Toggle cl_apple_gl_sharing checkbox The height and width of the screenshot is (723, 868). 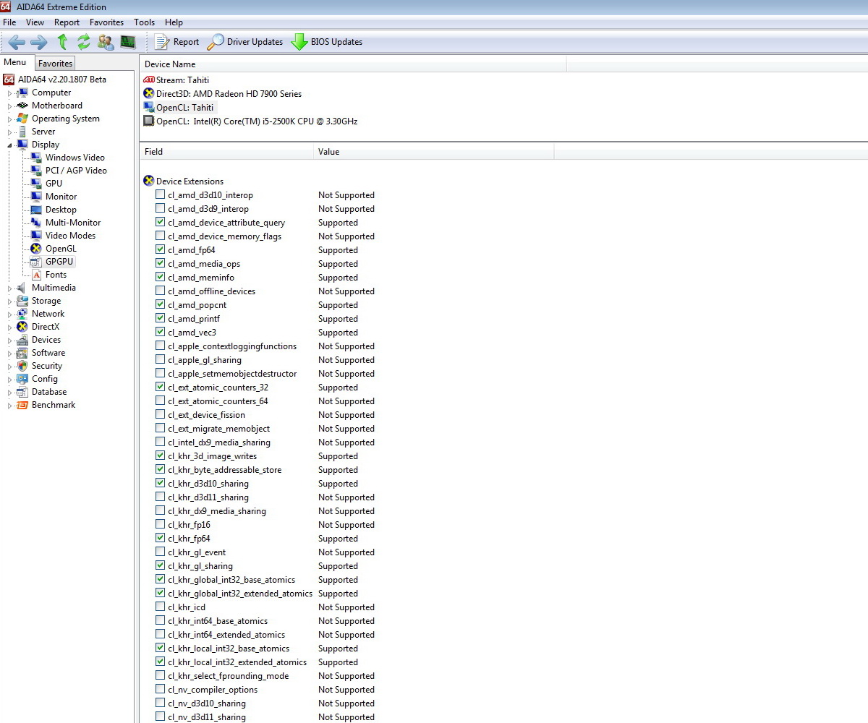161,360
